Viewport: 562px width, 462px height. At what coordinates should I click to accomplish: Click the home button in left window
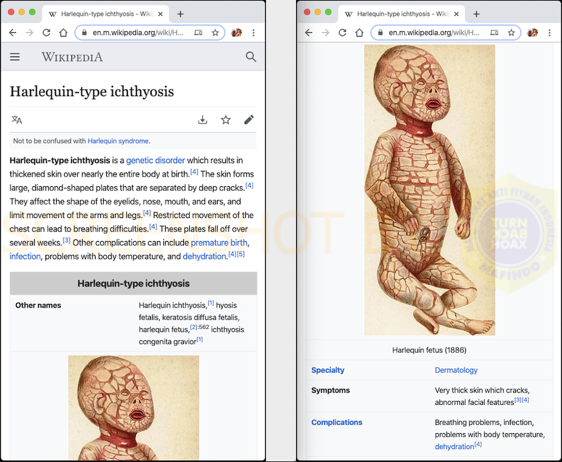point(64,32)
